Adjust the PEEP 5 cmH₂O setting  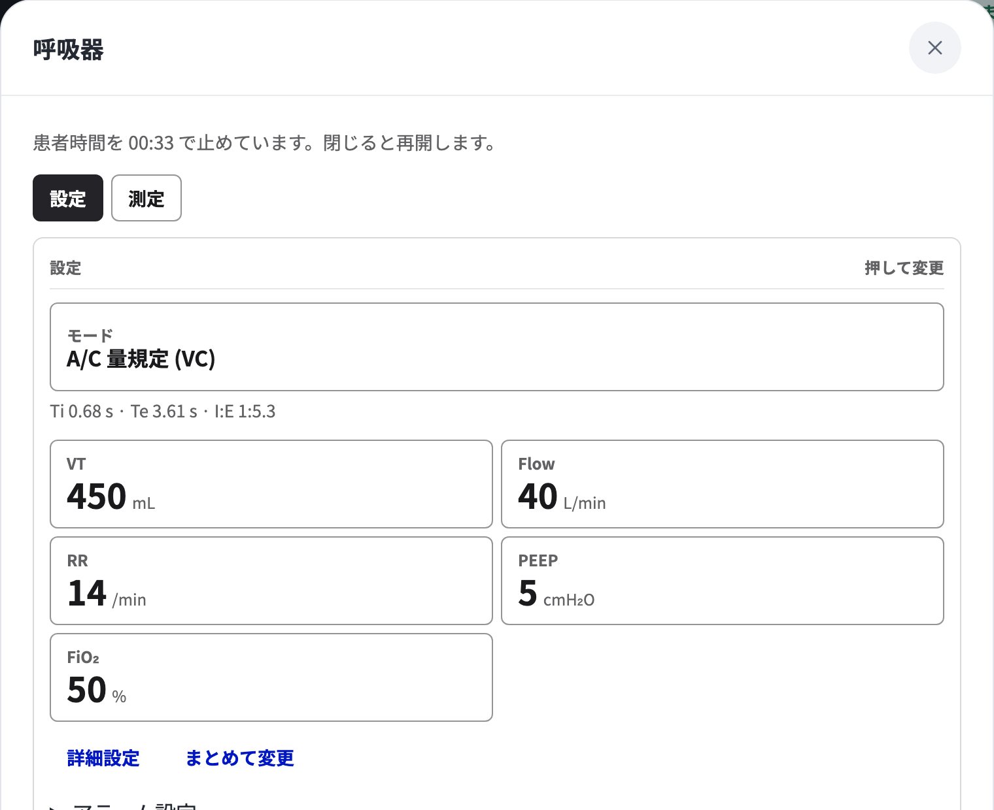pos(723,581)
